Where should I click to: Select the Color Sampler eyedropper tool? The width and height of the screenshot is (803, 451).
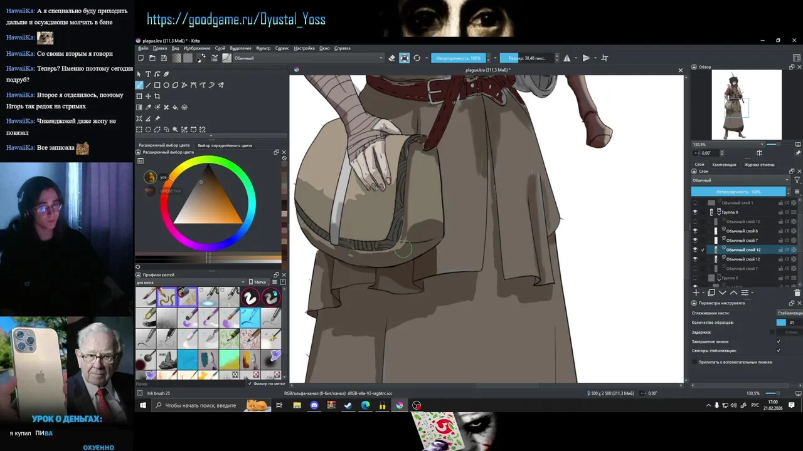[148, 107]
